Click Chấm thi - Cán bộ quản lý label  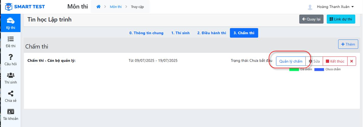tap(52, 60)
